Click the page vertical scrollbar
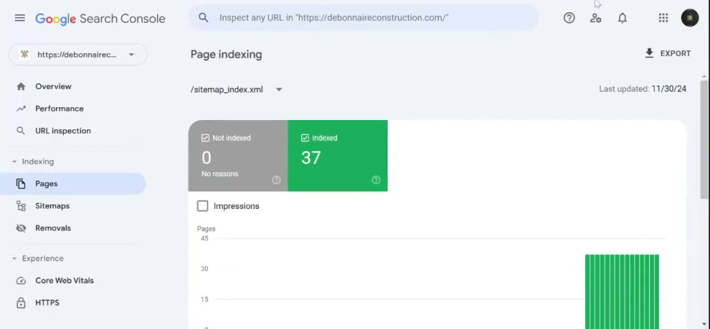 click(704, 139)
